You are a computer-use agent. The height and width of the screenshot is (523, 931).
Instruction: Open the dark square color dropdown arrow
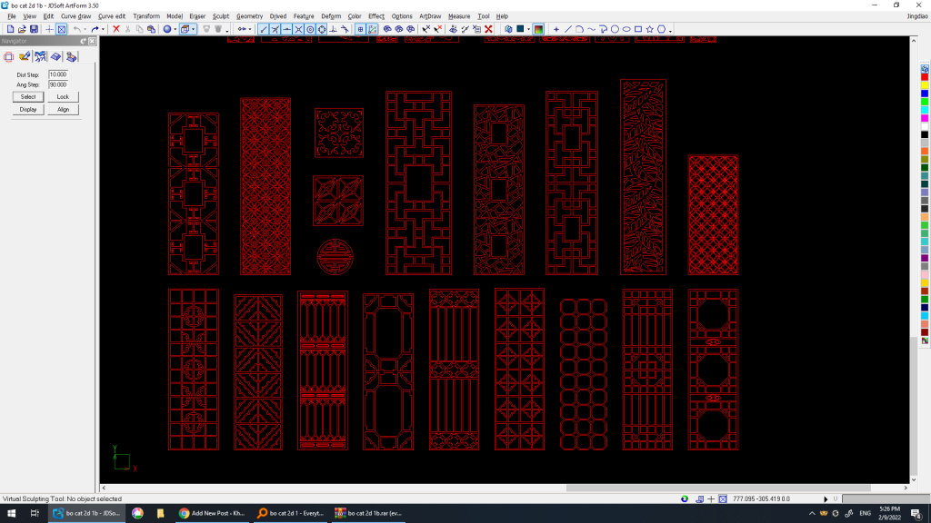528,29
